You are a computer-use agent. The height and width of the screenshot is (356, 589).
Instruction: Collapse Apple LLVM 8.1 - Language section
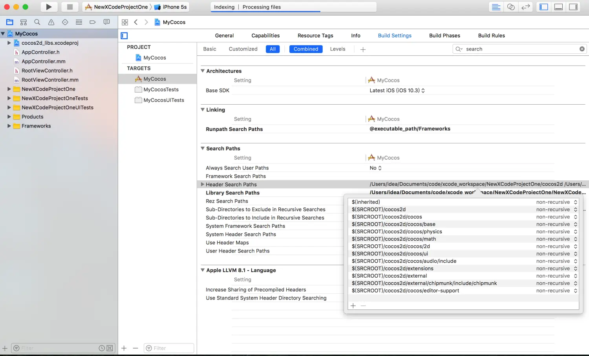203,270
